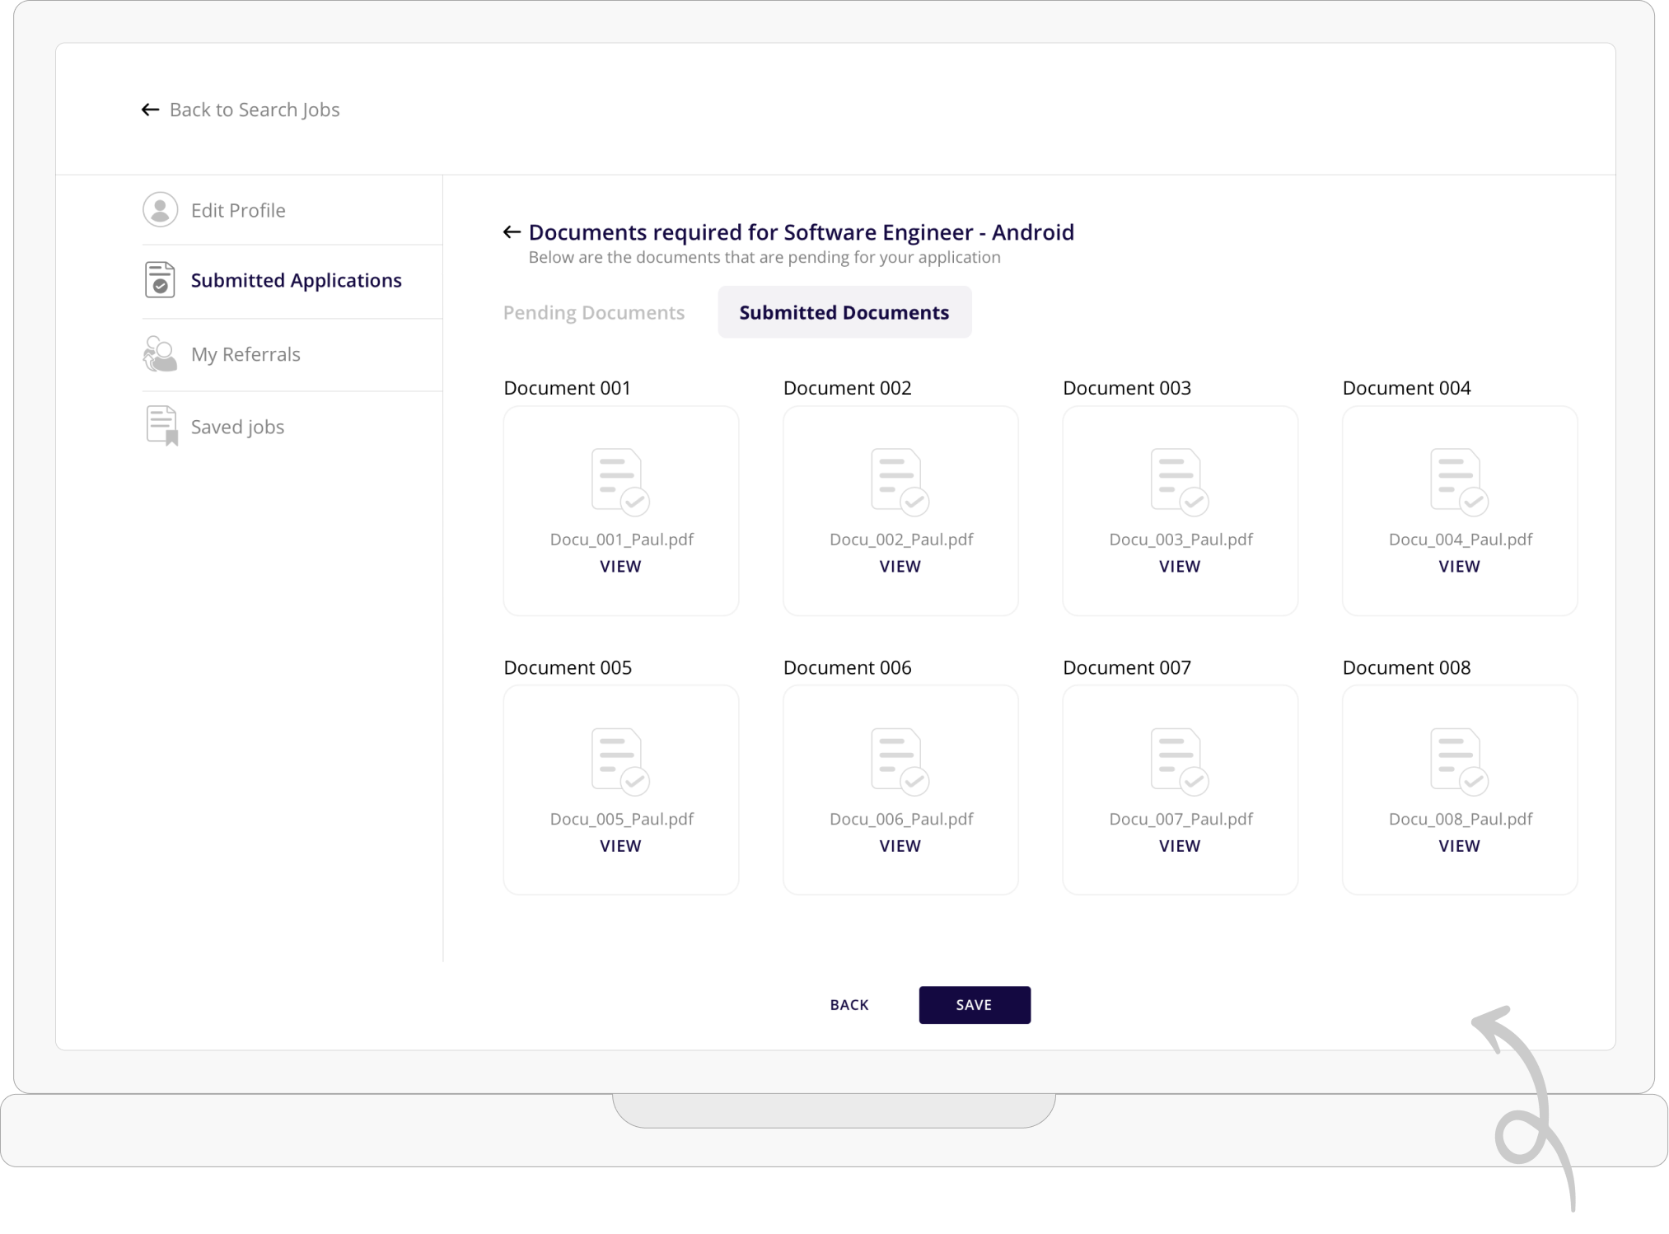Click the Docu_006_Paul.pdf document icon
Viewport: 1669px width, 1234px height.
tap(899, 760)
